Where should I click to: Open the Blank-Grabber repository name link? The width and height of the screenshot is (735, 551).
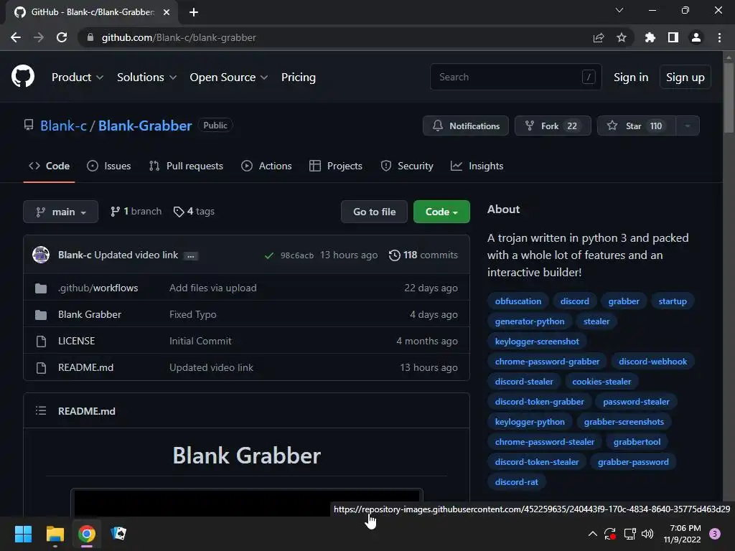click(x=145, y=126)
